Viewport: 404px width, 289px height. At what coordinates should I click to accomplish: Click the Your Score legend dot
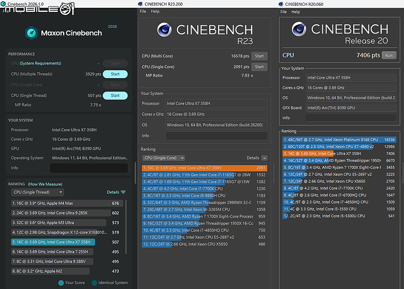[x=61, y=283]
